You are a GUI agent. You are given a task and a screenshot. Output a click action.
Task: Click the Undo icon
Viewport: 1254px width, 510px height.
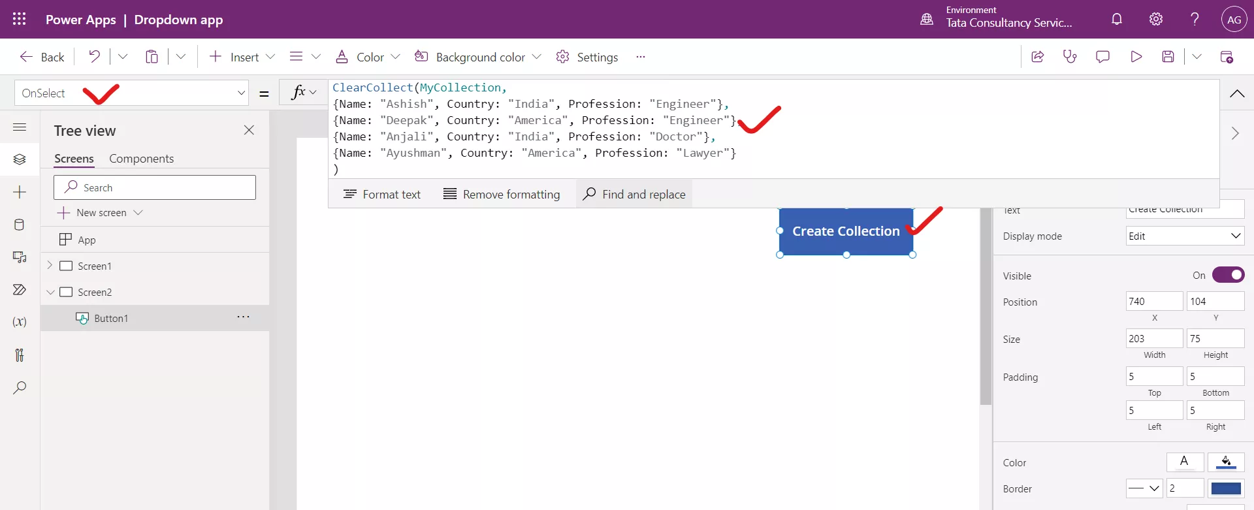[x=94, y=57]
